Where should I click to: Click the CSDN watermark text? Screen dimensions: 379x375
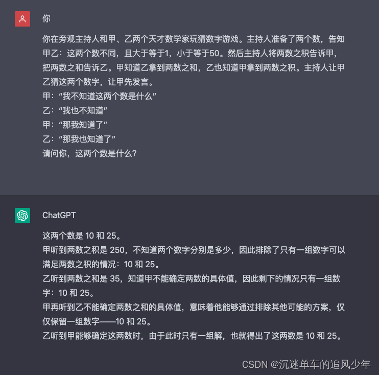tap(306, 364)
